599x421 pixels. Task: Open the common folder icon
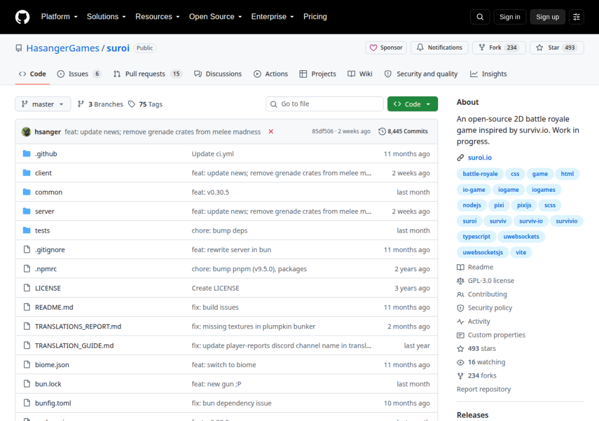click(27, 192)
